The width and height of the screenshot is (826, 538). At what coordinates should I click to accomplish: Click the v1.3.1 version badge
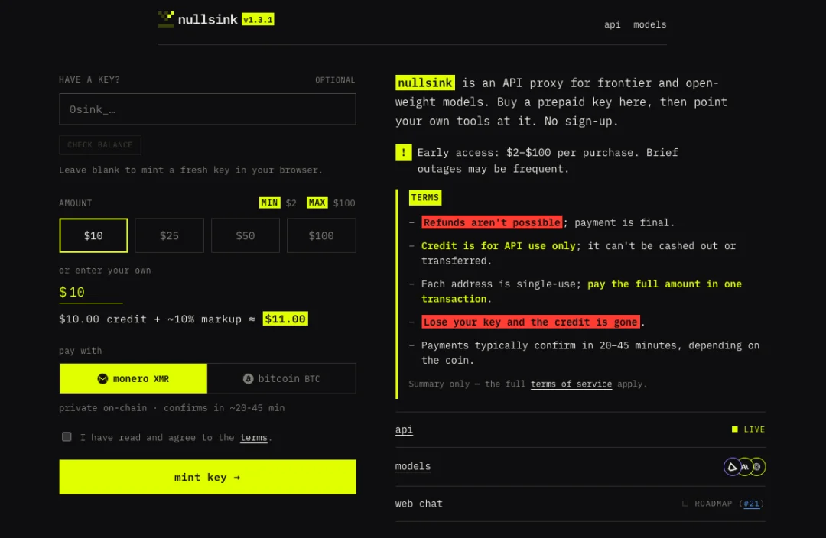(x=258, y=19)
